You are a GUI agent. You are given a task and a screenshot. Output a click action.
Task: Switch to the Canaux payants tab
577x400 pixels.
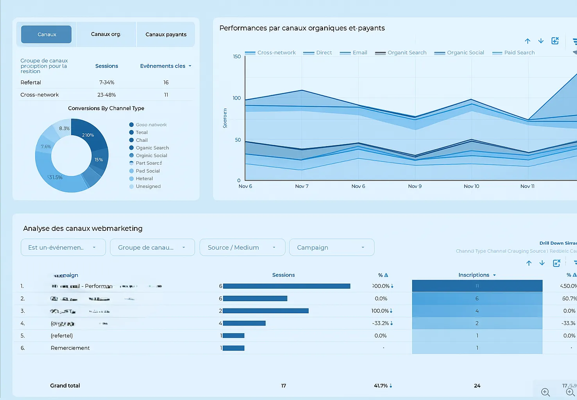click(166, 34)
